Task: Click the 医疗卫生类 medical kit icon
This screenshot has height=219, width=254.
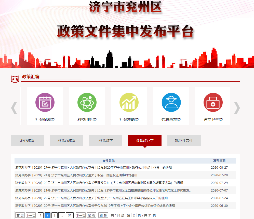Action: 213,103
